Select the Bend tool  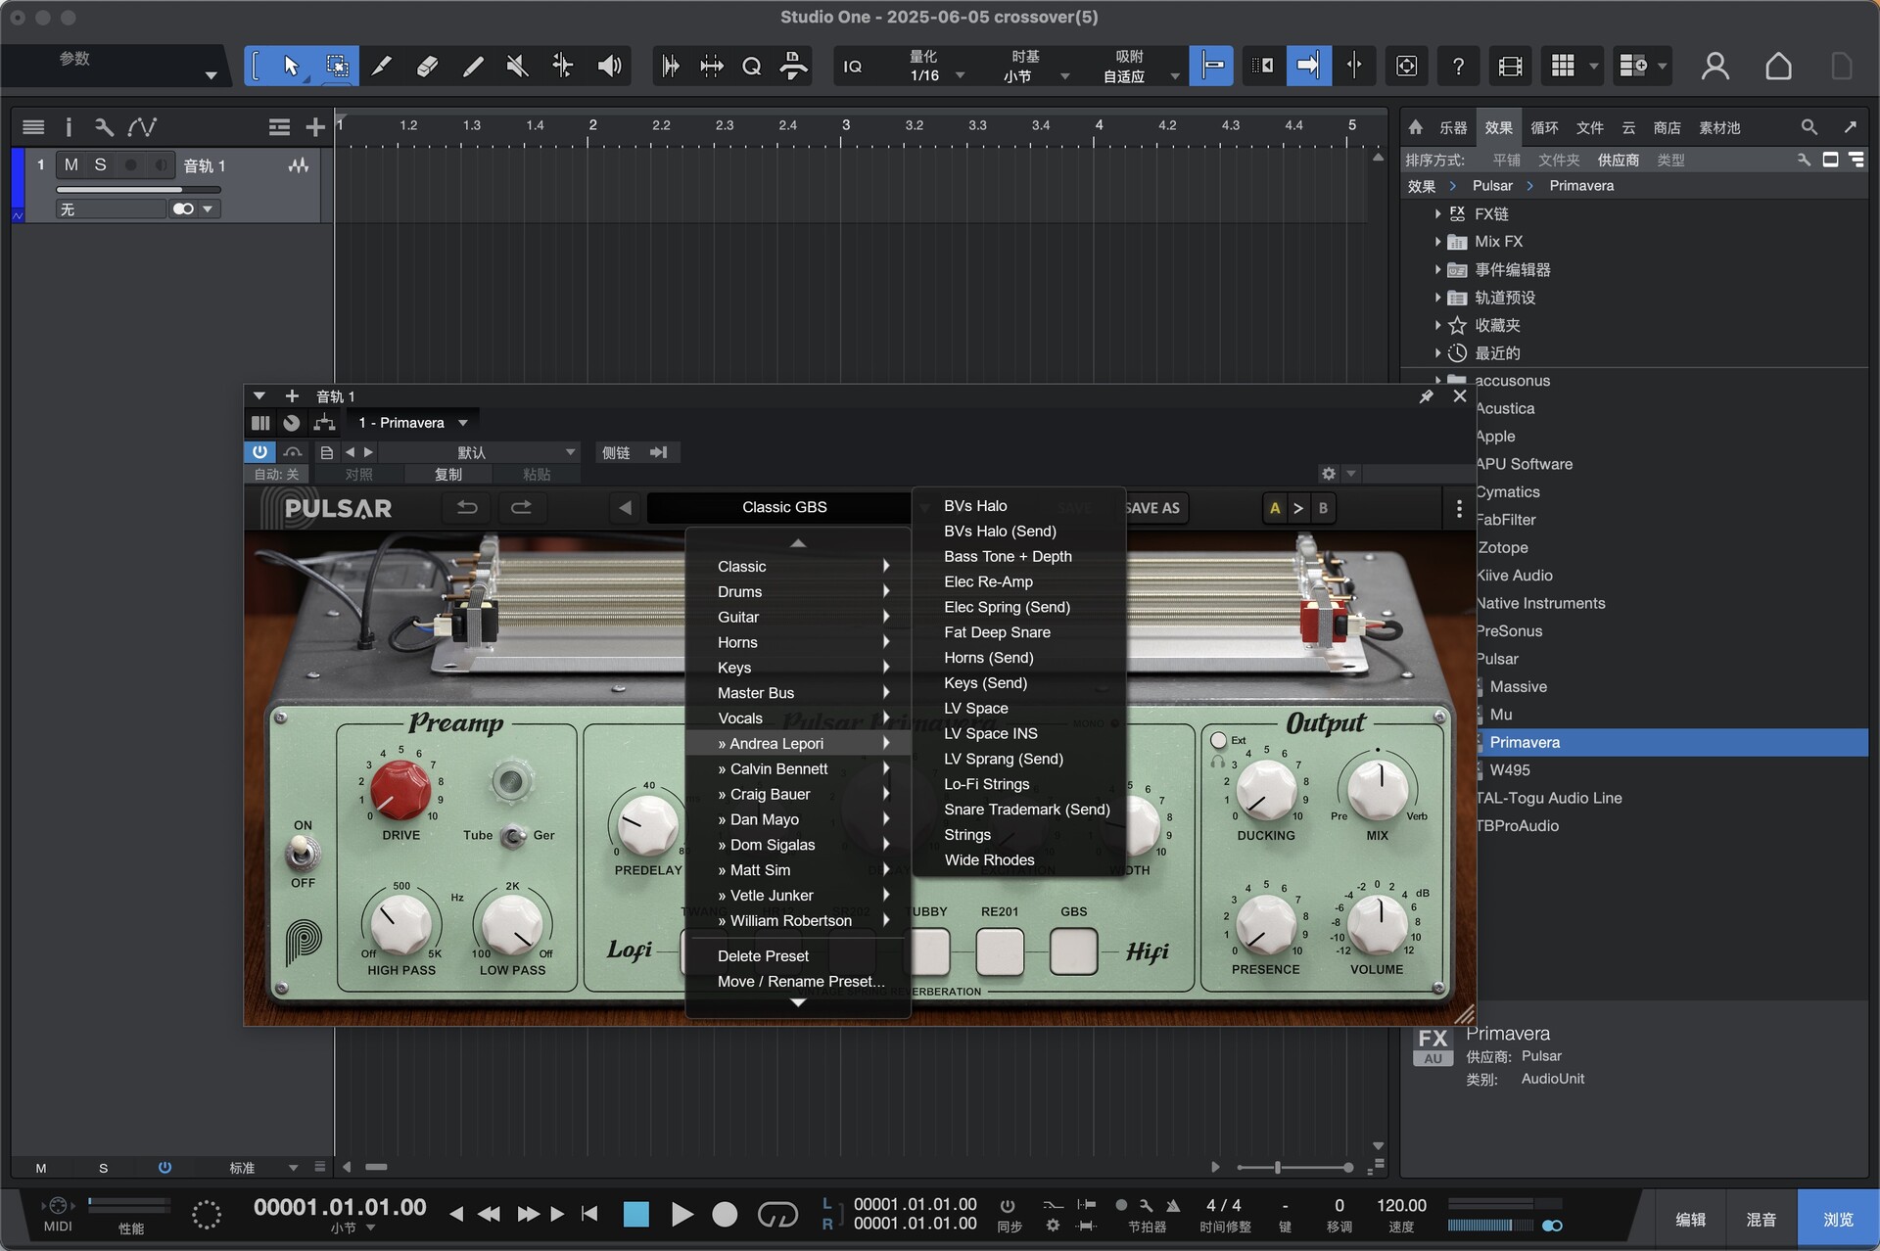(563, 66)
